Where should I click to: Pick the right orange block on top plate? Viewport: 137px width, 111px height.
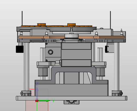[71, 25]
